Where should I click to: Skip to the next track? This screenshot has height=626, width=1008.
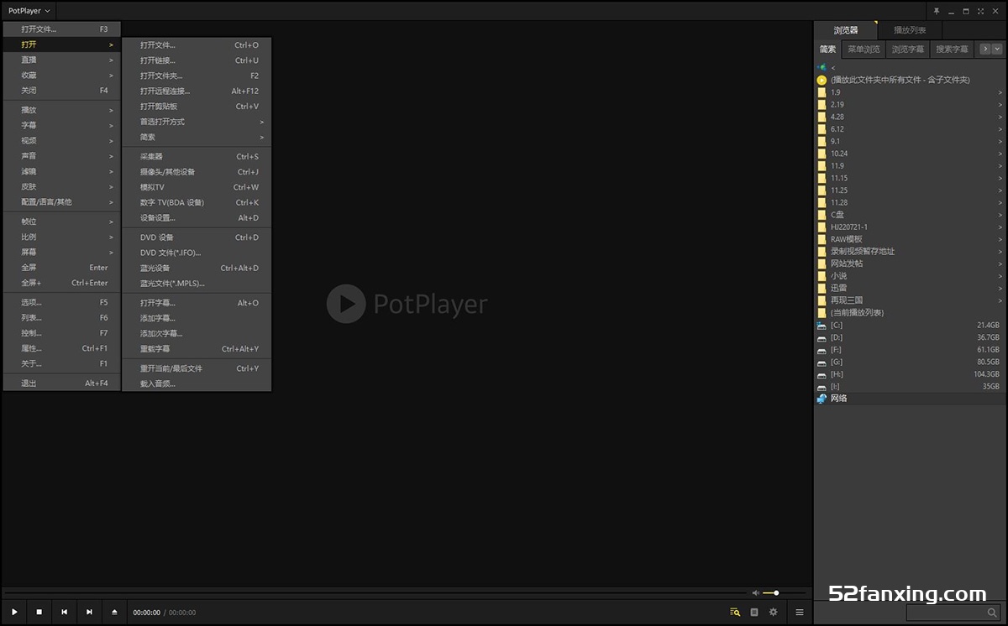tap(89, 613)
